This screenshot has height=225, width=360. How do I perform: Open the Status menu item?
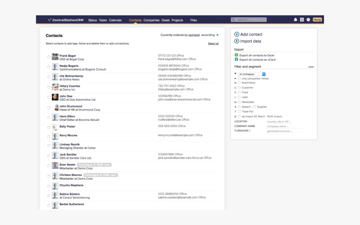tap(92, 20)
